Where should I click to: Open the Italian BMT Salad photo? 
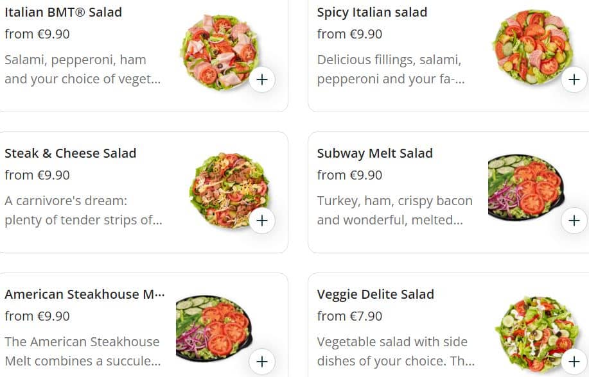pyautogui.click(x=217, y=50)
